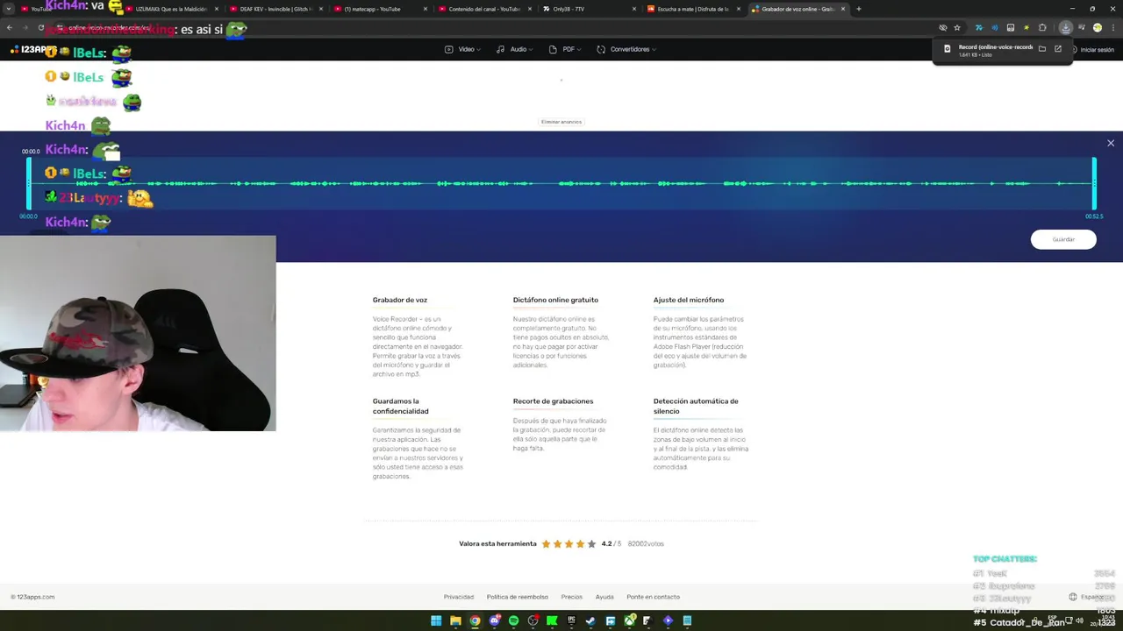
Task: Click the Privacidad footer link
Action: point(459,597)
